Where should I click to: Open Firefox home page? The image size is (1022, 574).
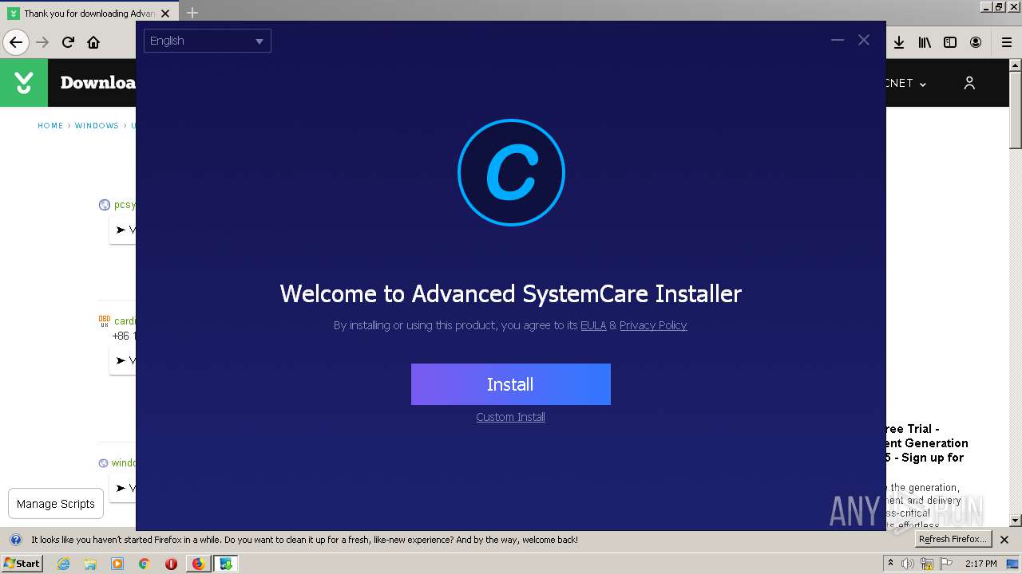click(x=93, y=42)
